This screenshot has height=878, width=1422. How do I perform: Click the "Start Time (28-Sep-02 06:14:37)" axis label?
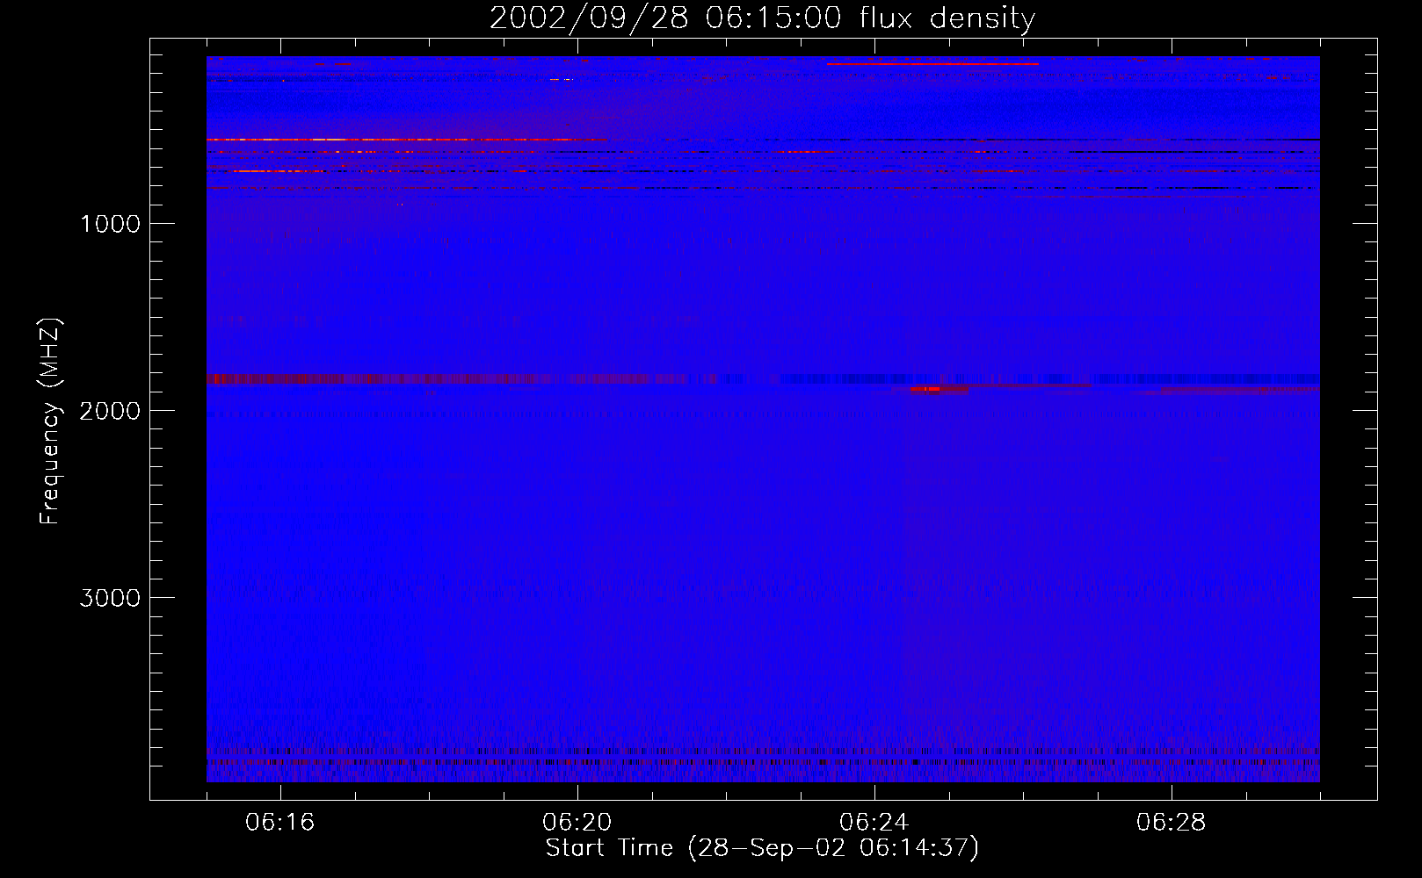point(762,848)
